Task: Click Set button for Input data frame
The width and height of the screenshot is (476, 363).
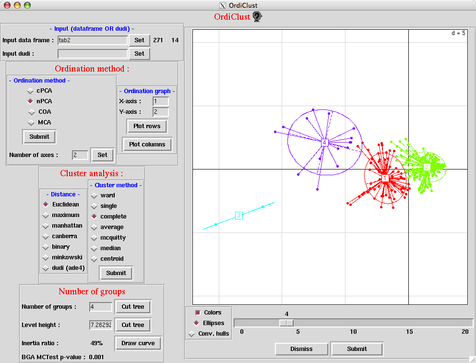Action: pos(139,40)
